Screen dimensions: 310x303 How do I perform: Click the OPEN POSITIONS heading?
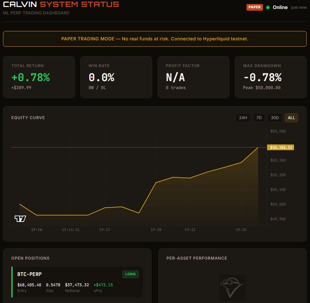pyautogui.click(x=30, y=258)
